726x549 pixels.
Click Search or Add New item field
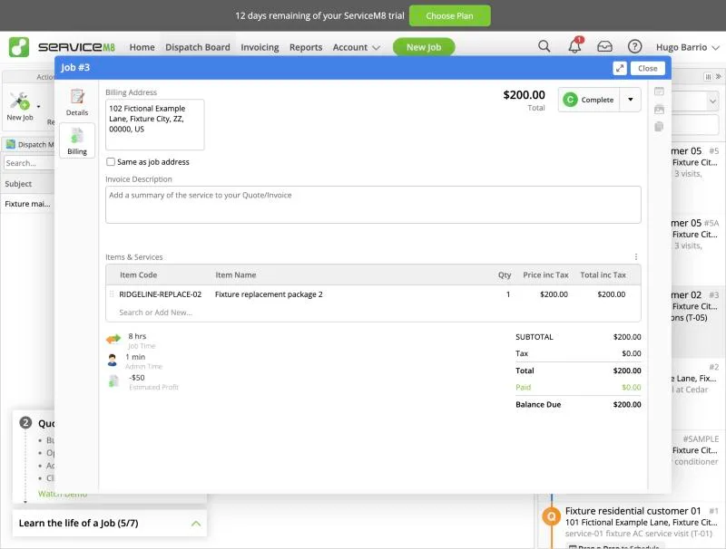click(155, 313)
